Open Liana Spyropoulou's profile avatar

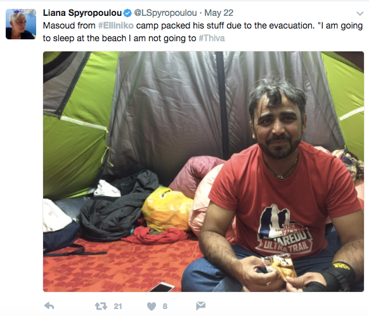(x=21, y=24)
